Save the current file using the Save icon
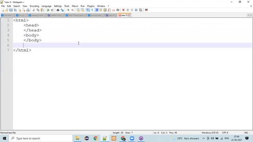The width and height of the screenshot is (253, 142). click(11, 10)
